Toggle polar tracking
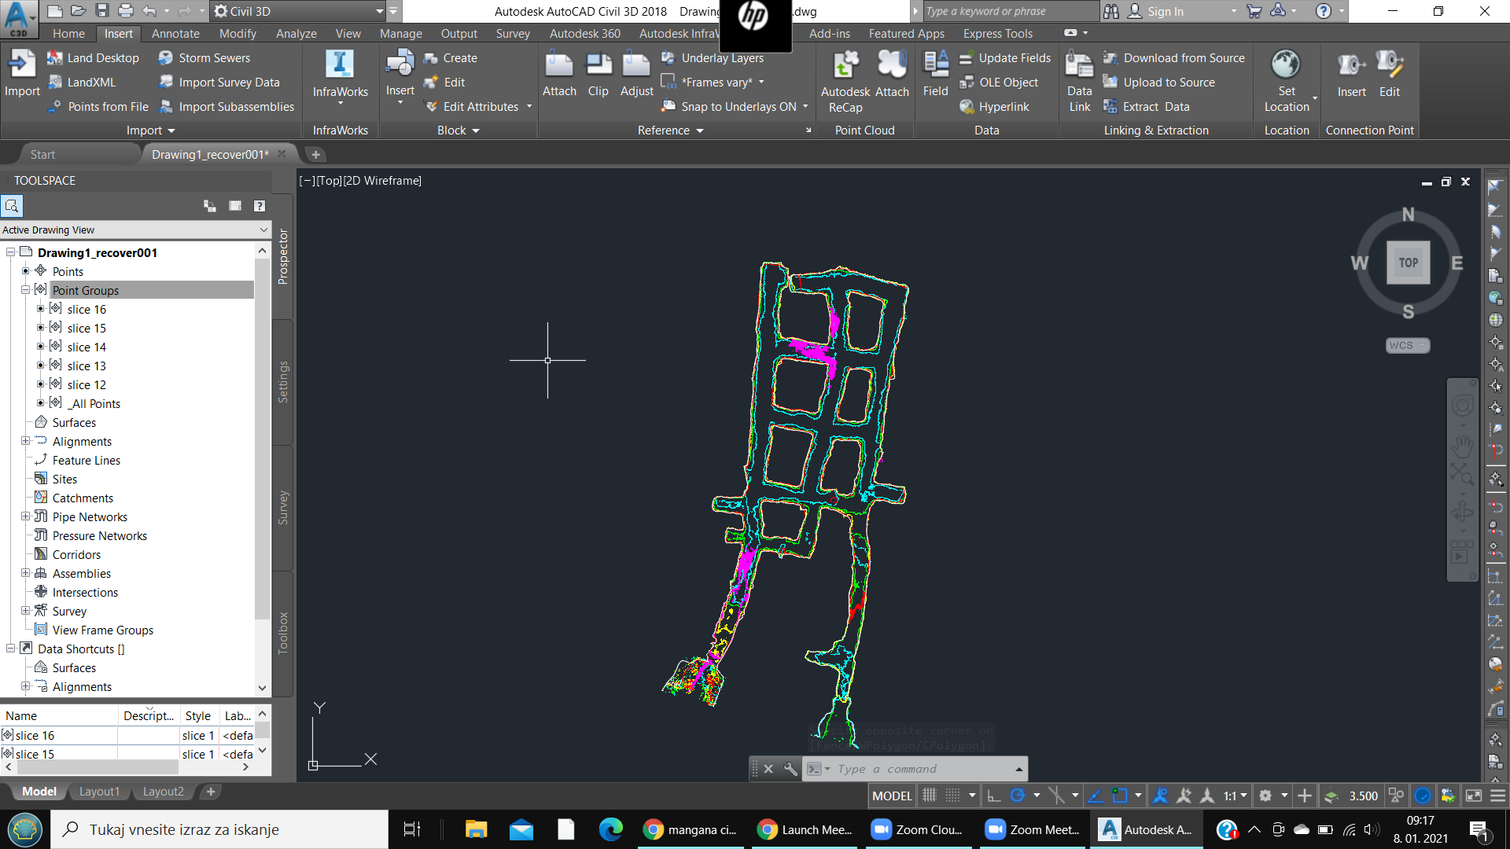 (x=1018, y=796)
